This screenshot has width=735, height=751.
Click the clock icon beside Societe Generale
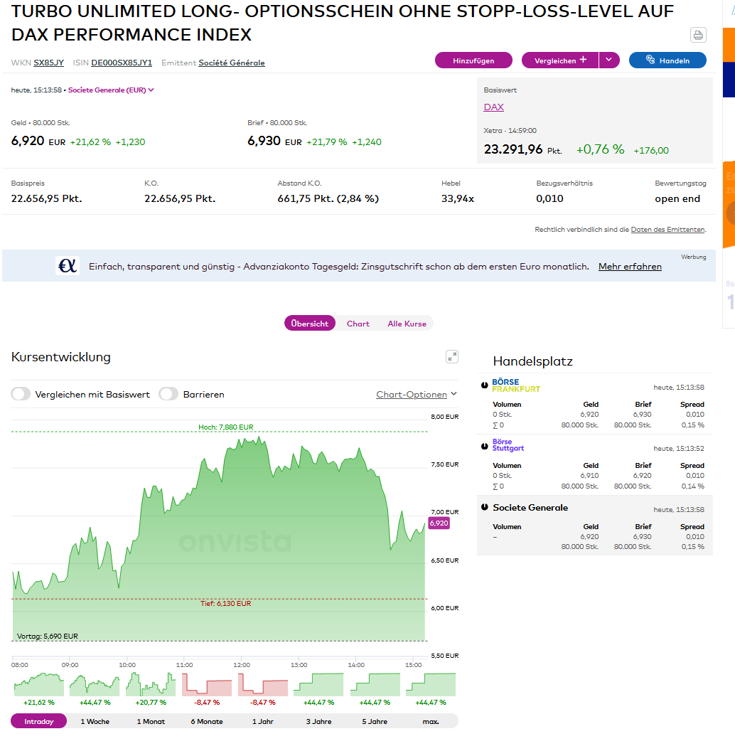485,507
